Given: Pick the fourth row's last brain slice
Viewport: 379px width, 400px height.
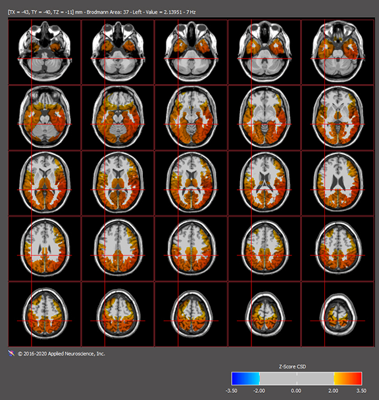Looking at the screenshot, I should click(338, 249).
